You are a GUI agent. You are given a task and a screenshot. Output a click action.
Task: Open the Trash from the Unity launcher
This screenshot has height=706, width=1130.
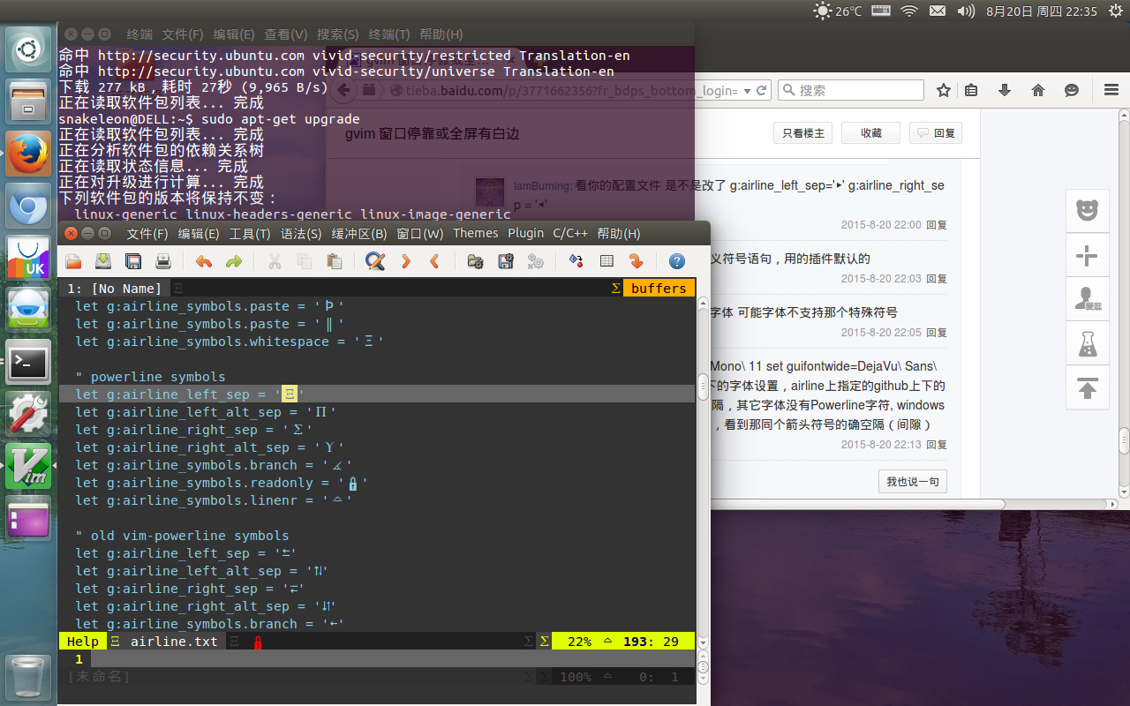(x=29, y=678)
